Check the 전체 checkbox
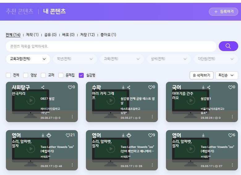 coord(8,75)
